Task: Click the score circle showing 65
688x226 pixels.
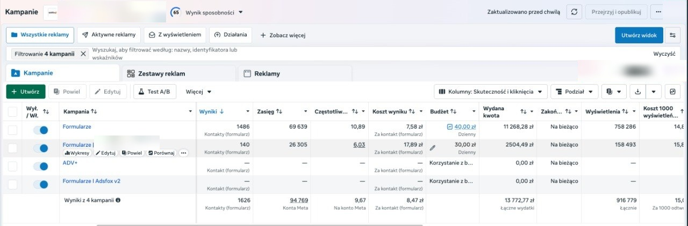Action: click(176, 12)
